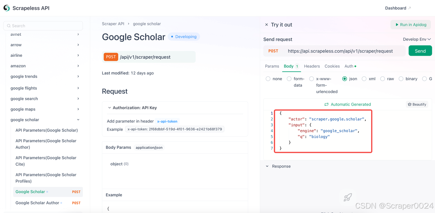Viewport: 435px width, 213px height.
Task: Collapse the Authorization: API Key section
Action: [109, 108]
